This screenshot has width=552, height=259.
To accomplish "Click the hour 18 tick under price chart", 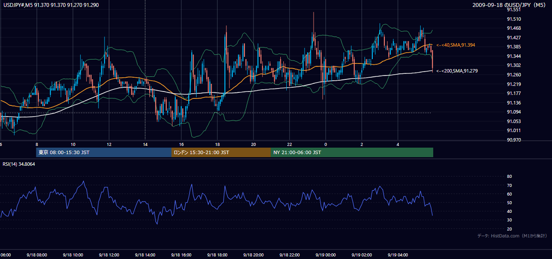I will (218, 144).
